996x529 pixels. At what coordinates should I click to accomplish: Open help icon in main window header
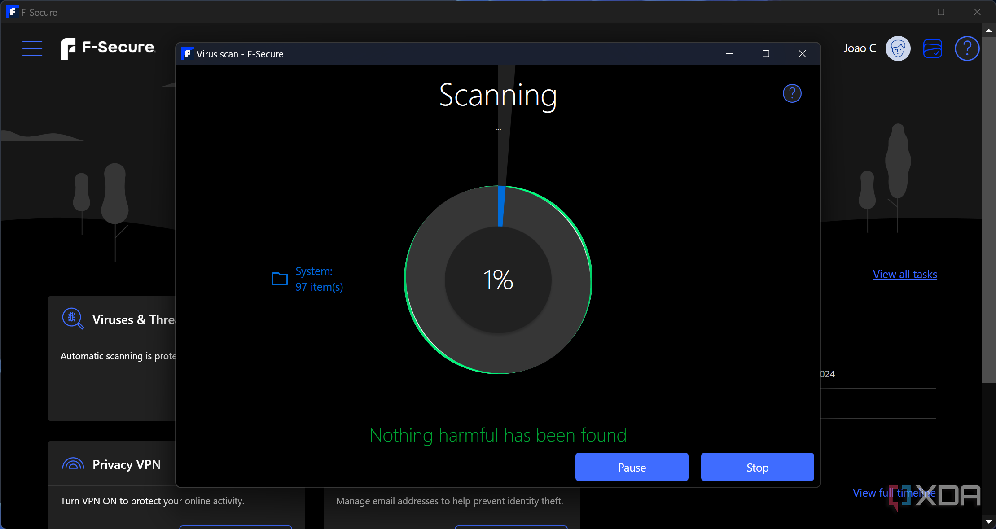click(967, 48)
